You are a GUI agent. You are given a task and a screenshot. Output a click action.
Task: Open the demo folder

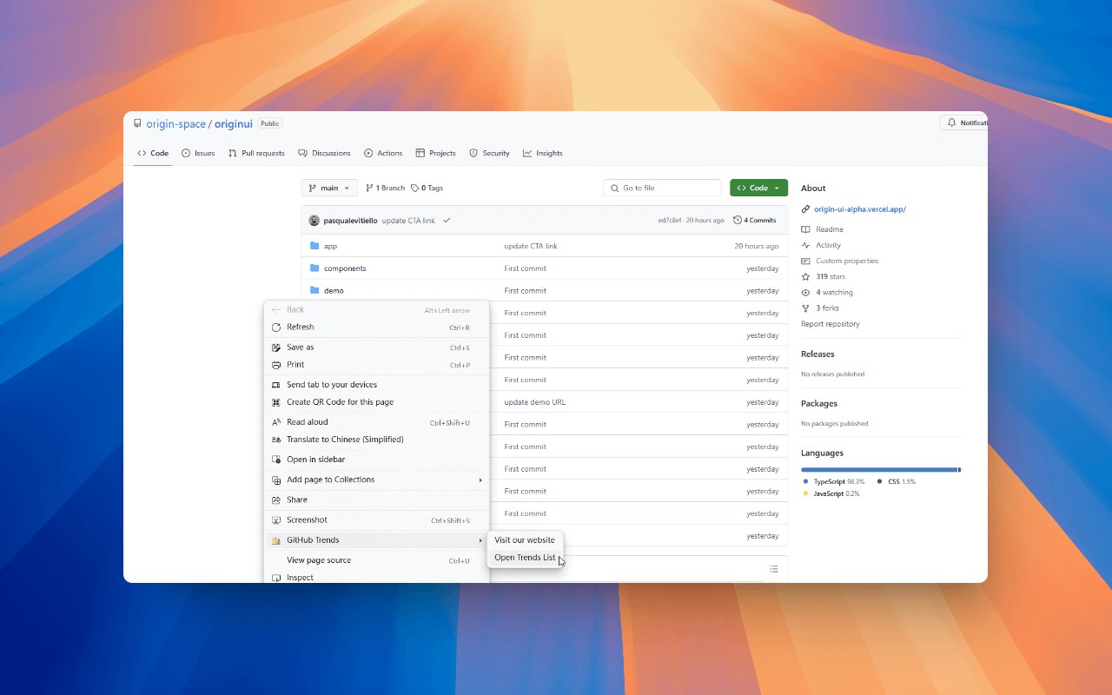pyautogui.click(x=334, y=290)
